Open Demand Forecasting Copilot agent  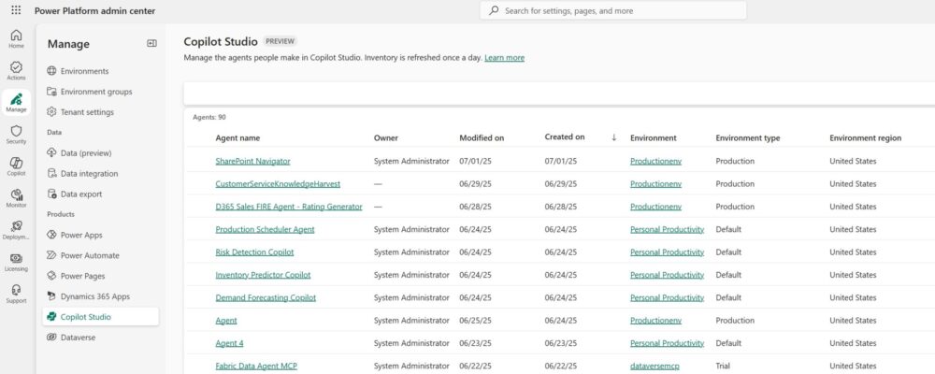266,297
